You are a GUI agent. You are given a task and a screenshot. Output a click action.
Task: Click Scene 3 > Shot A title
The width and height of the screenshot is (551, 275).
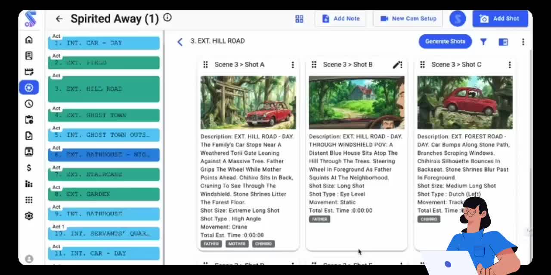pyautogui.click(x=239, y=64)
